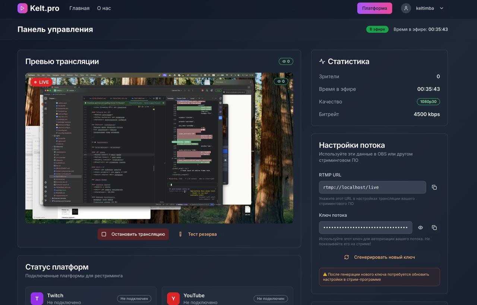Reveal the stream key with the eye icon
This screenshot has height=305, width=477.
[x=420, y=227]
